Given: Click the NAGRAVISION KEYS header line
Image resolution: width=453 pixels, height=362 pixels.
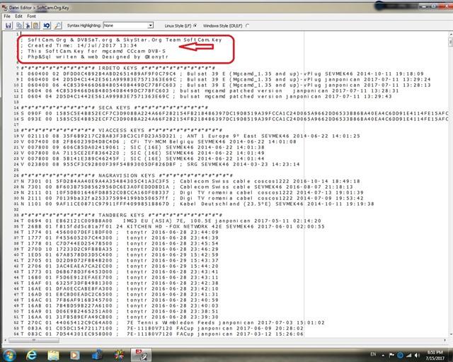Looking at the screenshot, I should tap(127, 175).
